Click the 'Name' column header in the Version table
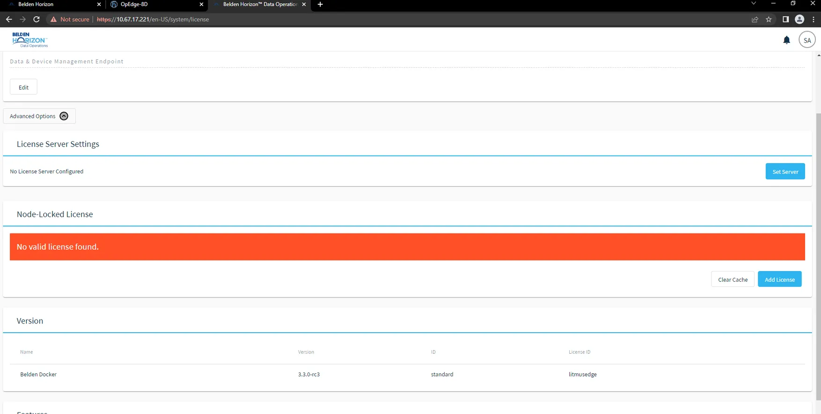This screenshot has width=821, height=414. (26, 352)
